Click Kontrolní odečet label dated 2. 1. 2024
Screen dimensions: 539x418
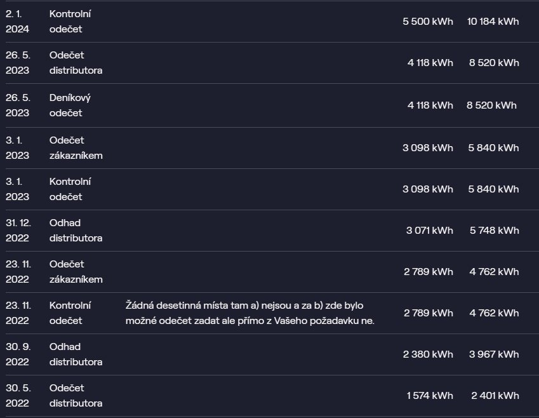click(x=70, y=22)
